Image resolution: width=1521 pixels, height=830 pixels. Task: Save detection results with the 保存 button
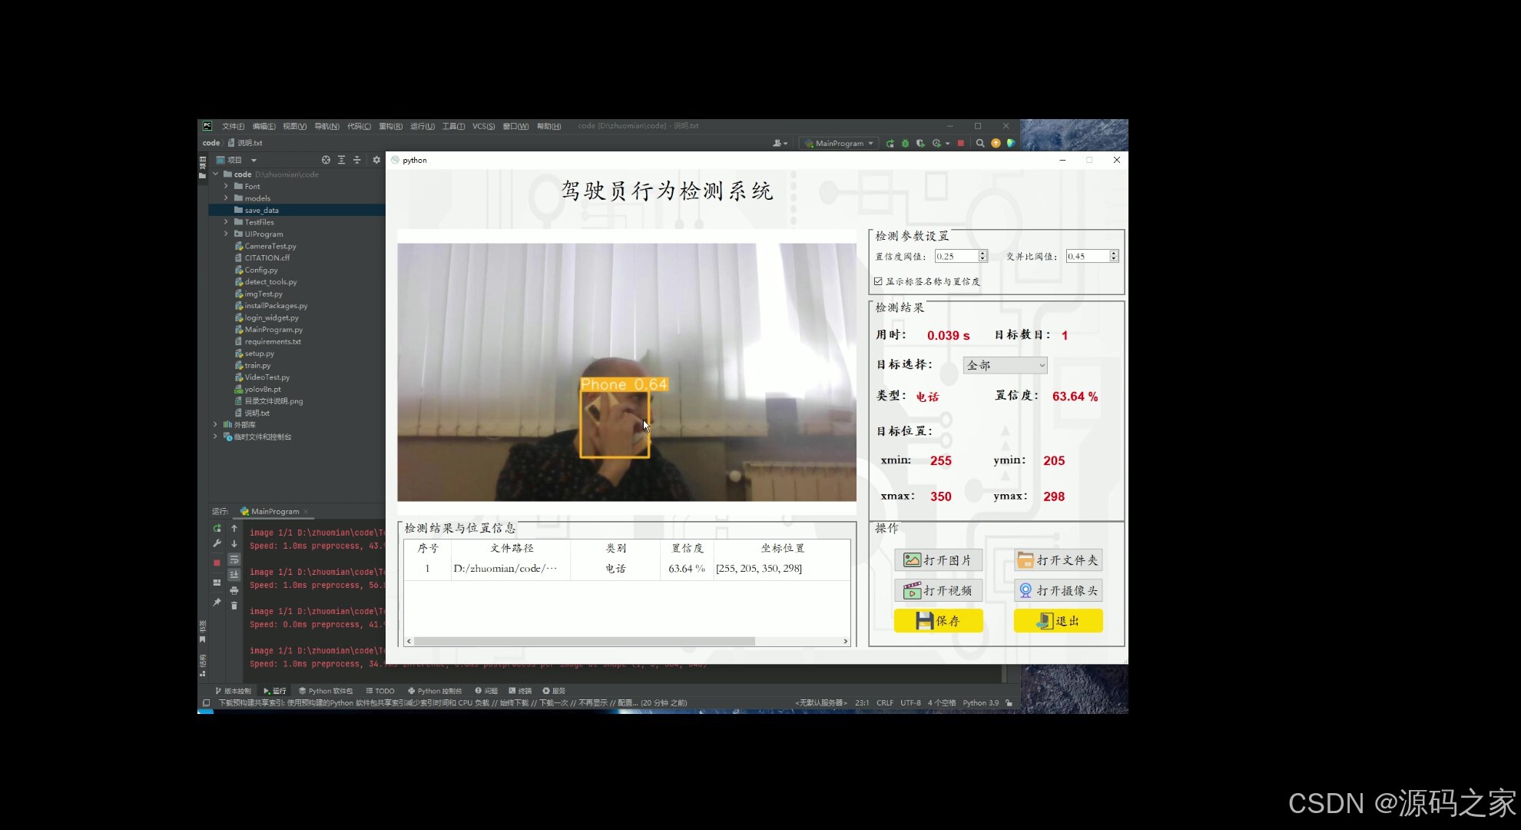(x=938, y=620)
